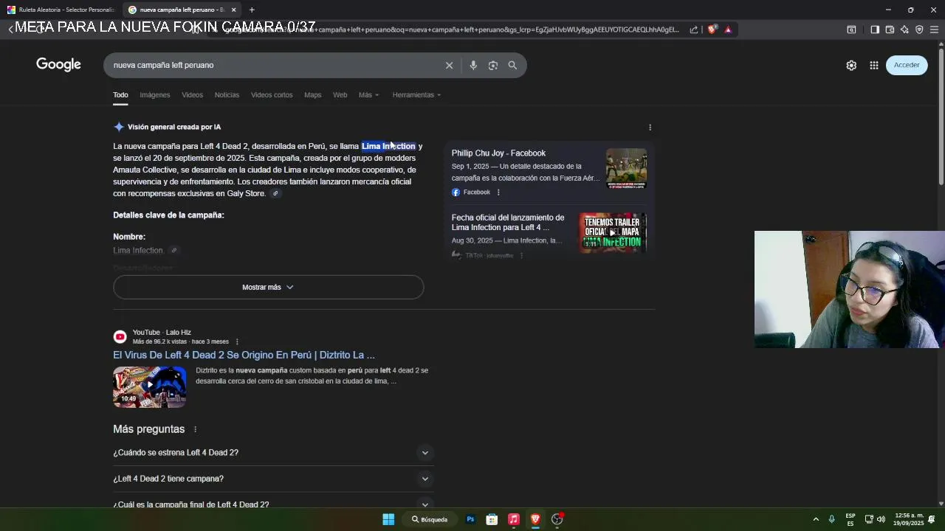Screen dimensions: 945x531
Task: Switch to the Noticias tab
Action: click(227, 95)
